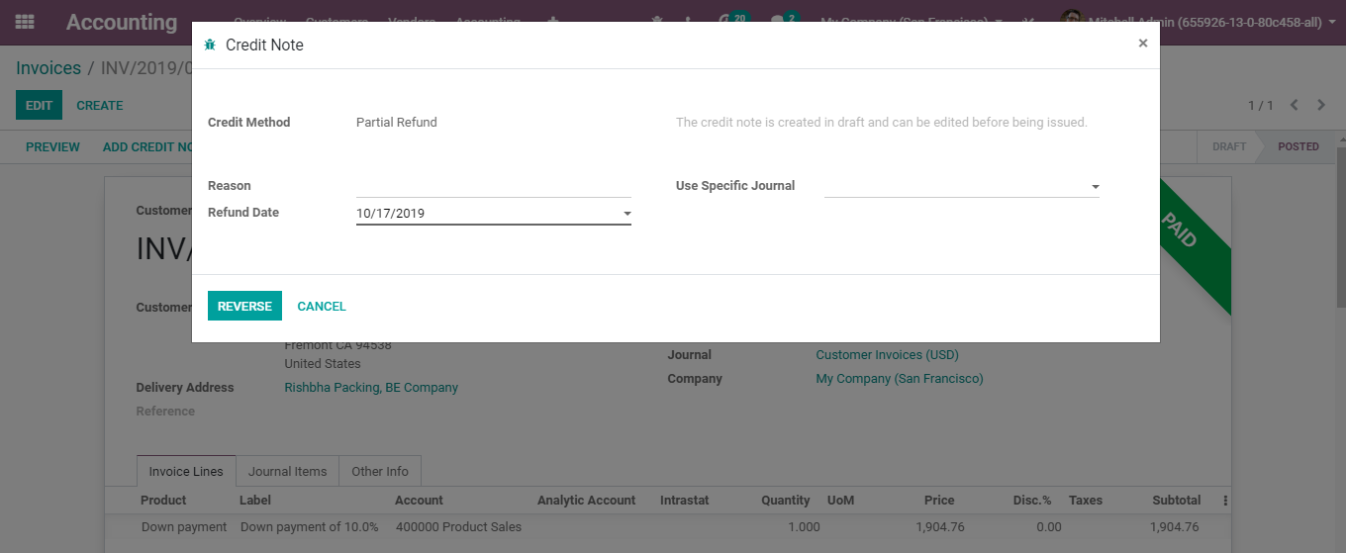Click the bug icon beside Credit Note title
Viewport: 1346px width, 553px height.
coord(210,45)
